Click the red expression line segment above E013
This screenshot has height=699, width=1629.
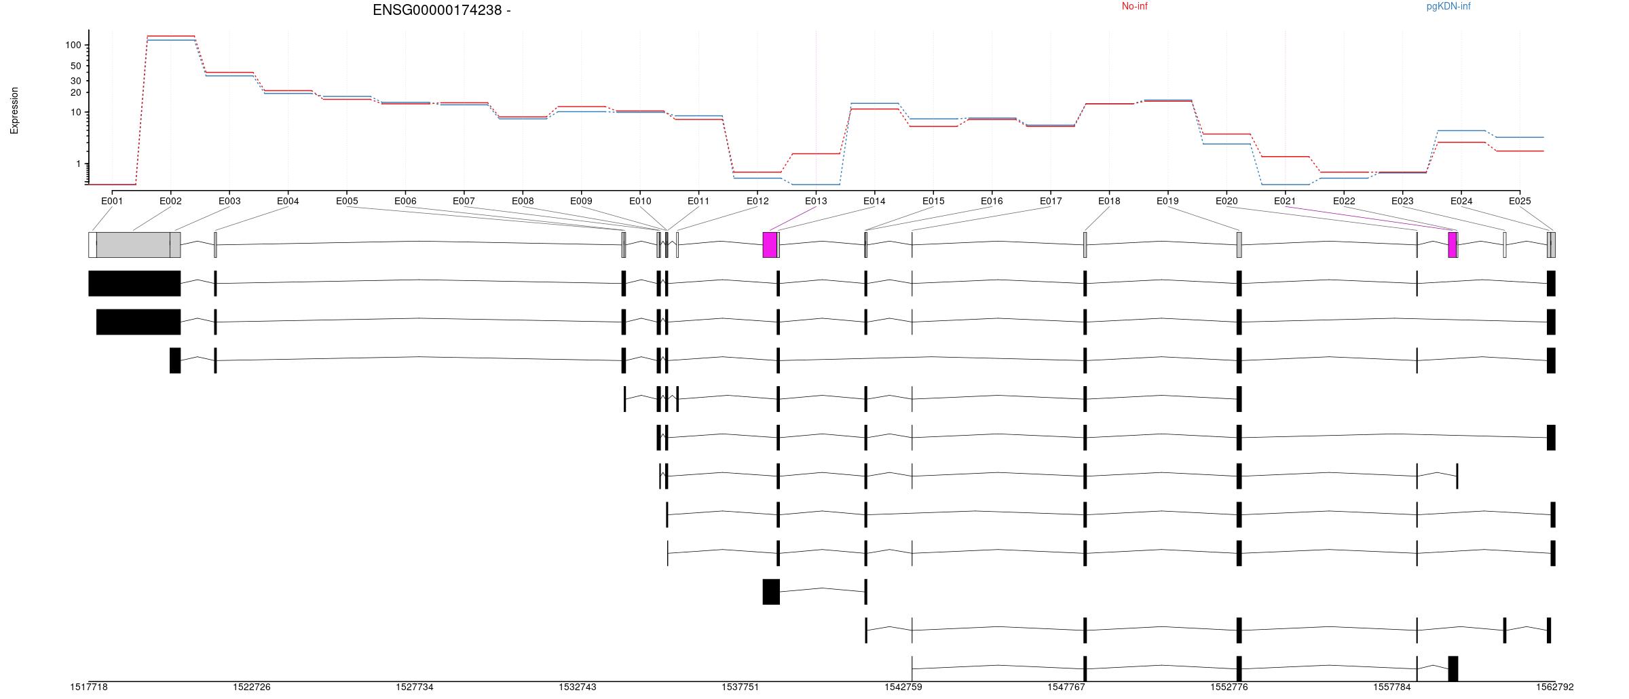pyautogui.click(x=816, y=154)
